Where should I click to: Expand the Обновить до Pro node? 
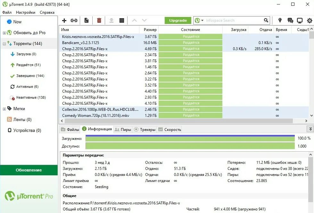tap(4, 33)
